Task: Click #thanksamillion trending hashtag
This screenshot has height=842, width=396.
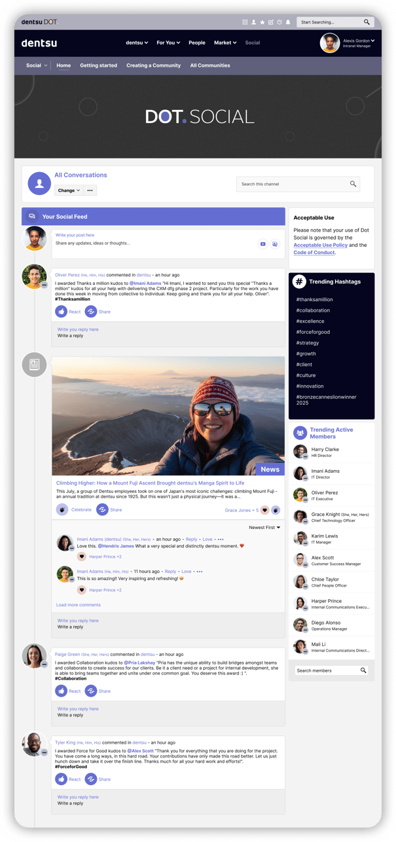Action: [x=315, y=299]
